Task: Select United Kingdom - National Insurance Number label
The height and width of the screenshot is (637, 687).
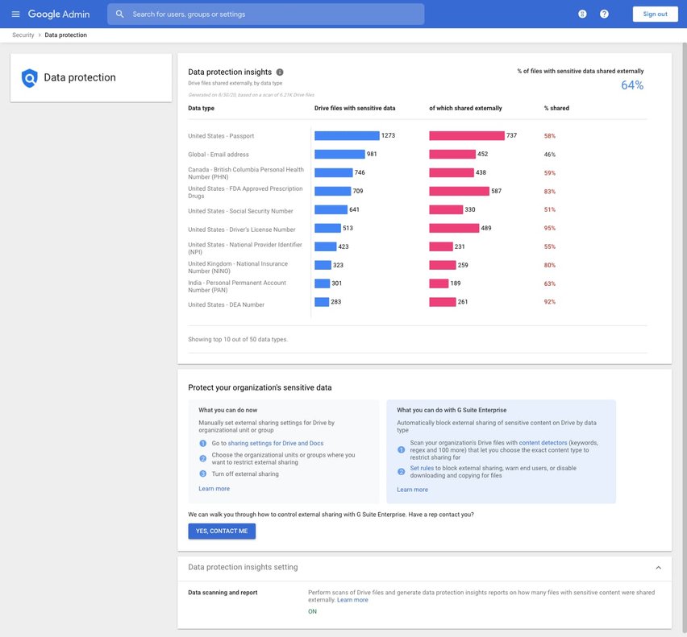Action: tap(238, 267)
